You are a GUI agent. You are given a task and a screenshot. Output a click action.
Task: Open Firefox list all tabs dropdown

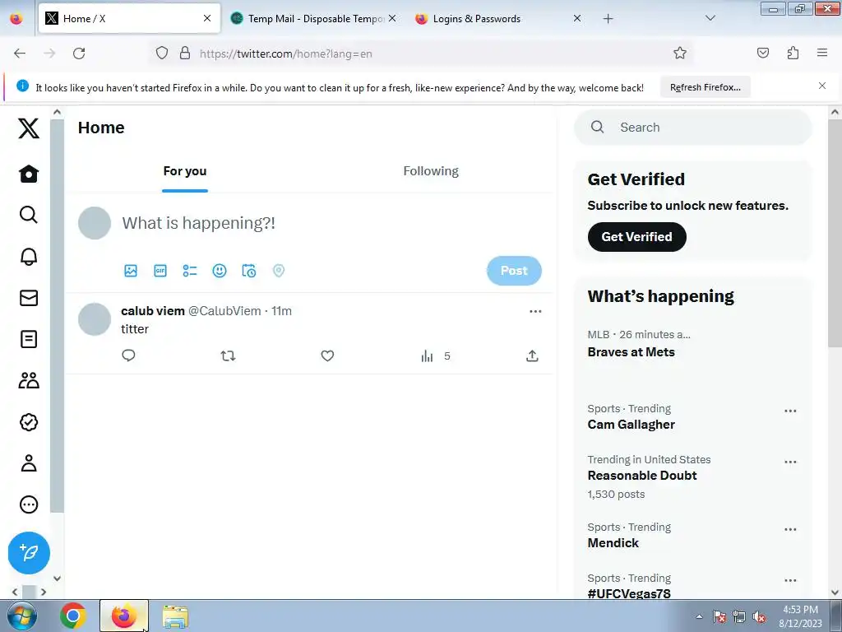coord(710,18)
